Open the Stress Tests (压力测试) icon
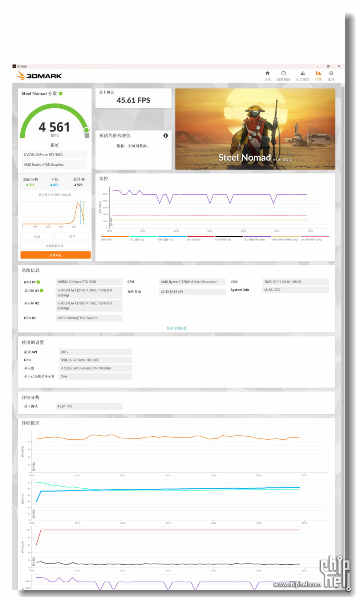This screenshot has height=597, width=356. click(x=303, y=73)
